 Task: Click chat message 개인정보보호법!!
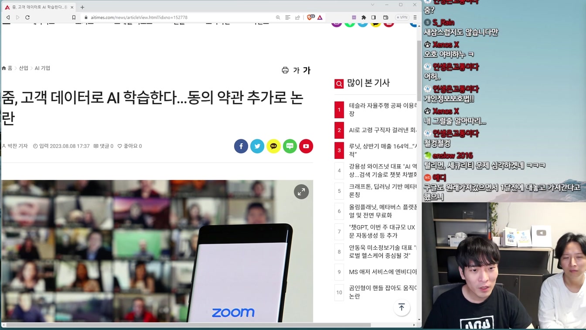[449, 99]
